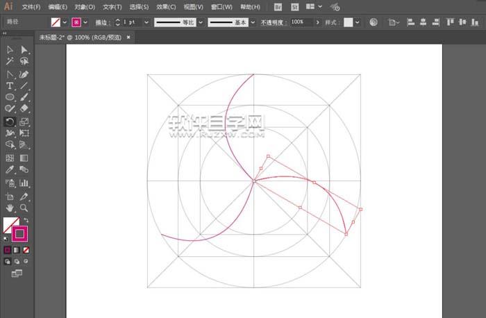Select the Type tool
This screenshot has width=486, height=318.
tap(10, 85)
